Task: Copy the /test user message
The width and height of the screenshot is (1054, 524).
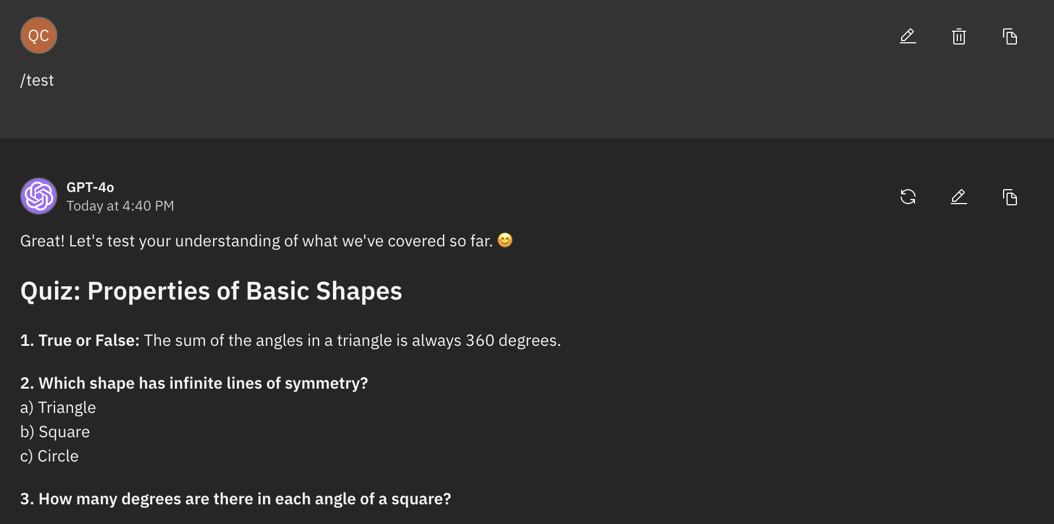Action: tap(1009, 36)
